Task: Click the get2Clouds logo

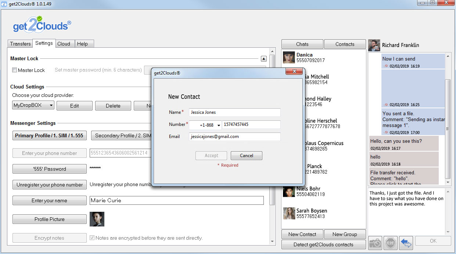Action: (42, 25)
